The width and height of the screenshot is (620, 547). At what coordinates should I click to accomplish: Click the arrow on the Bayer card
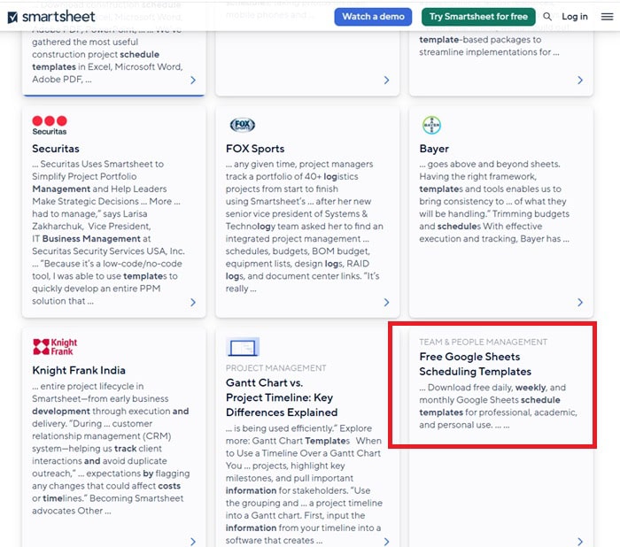tap(580, 303)
